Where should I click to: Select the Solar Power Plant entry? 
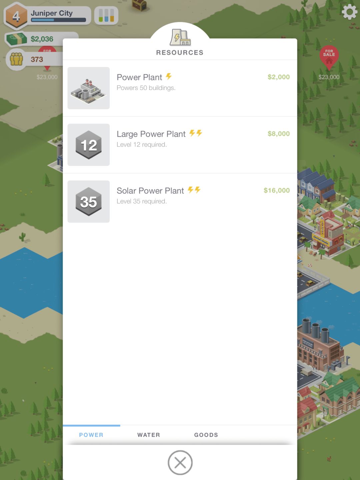coord(180,202)
